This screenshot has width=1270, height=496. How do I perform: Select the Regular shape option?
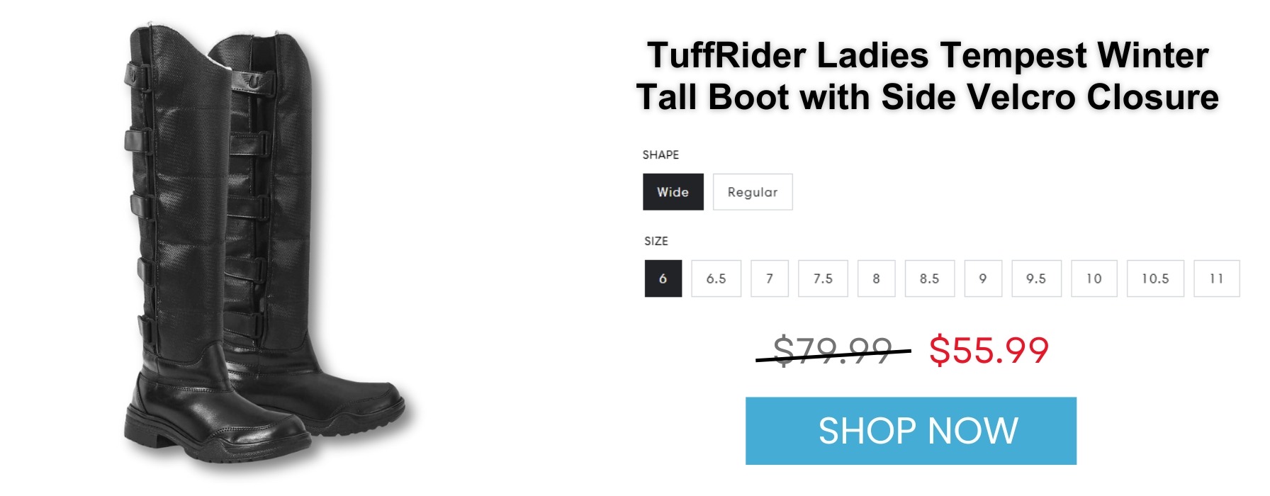tap(753, 192)
